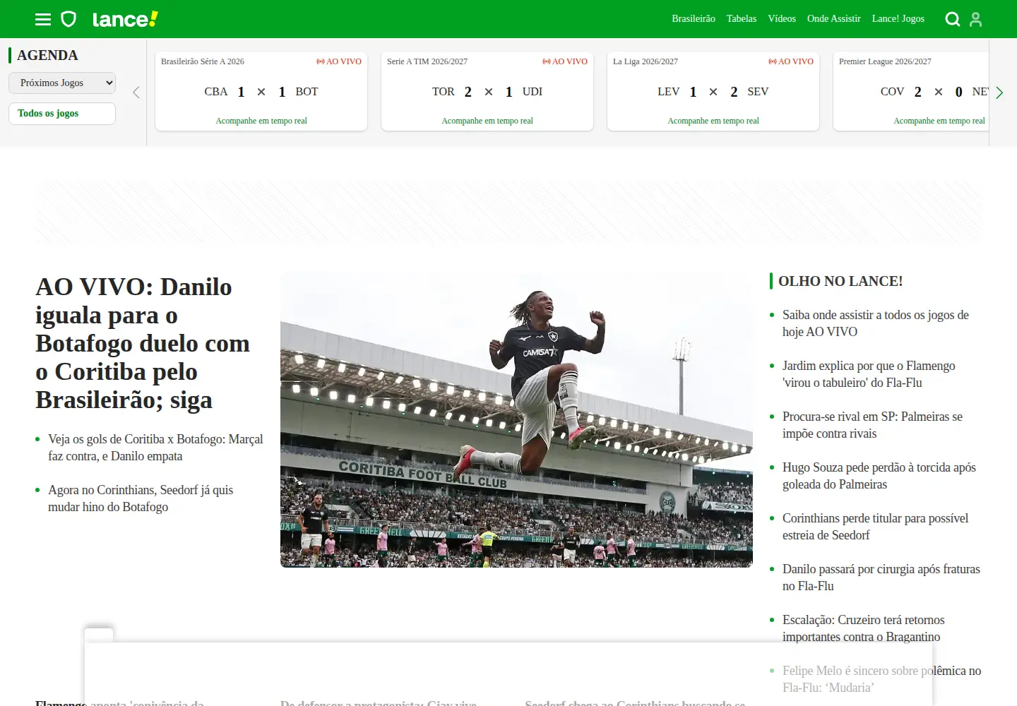Click the AGENDA heading
Viewport: 1017px width, 706px height.
(x=47, y=55)
